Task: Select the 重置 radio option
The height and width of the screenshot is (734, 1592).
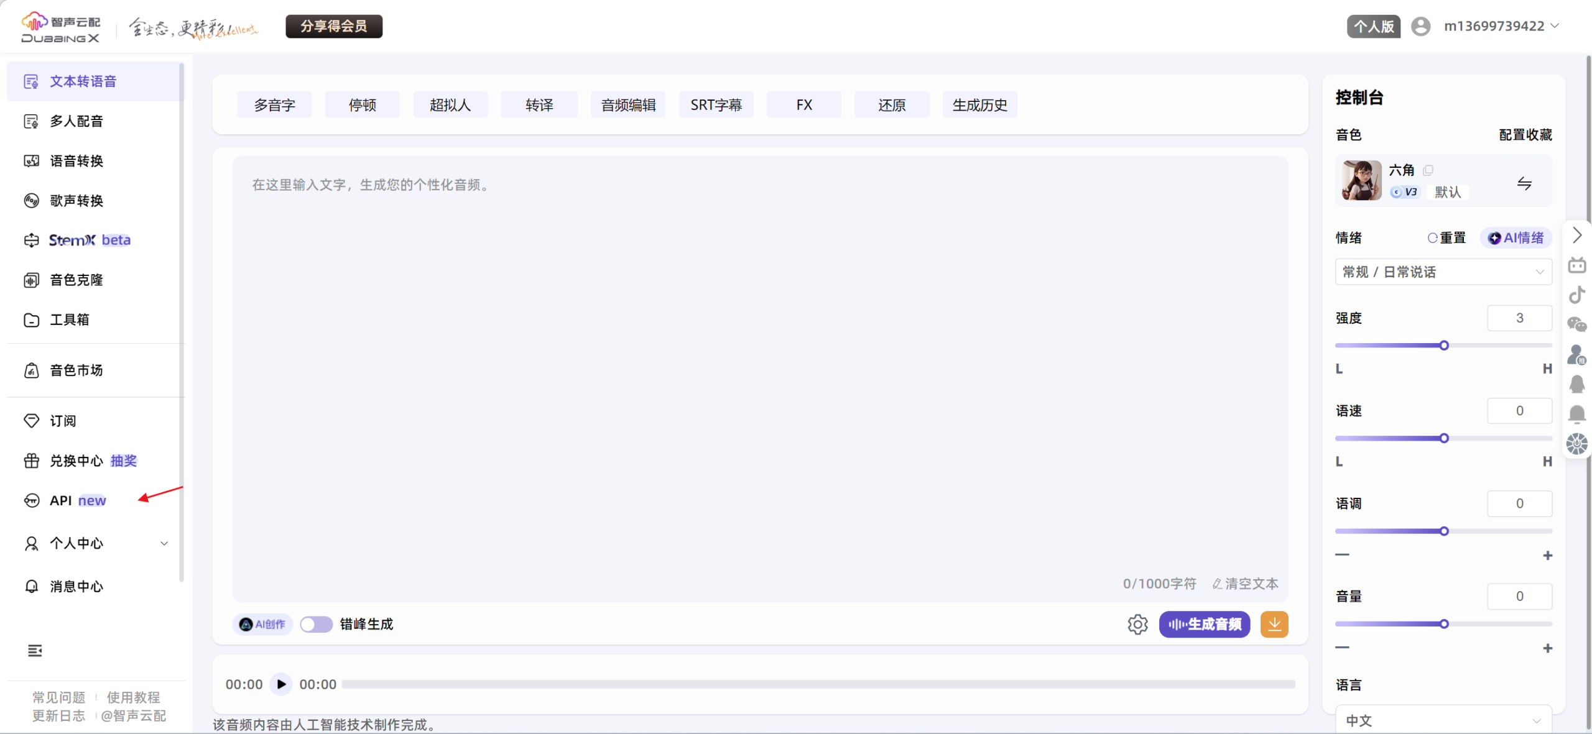Action: (x=1446, y=237)
